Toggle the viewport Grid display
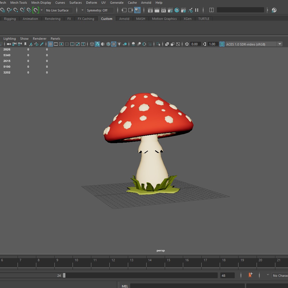 click(x=50, y=44)
